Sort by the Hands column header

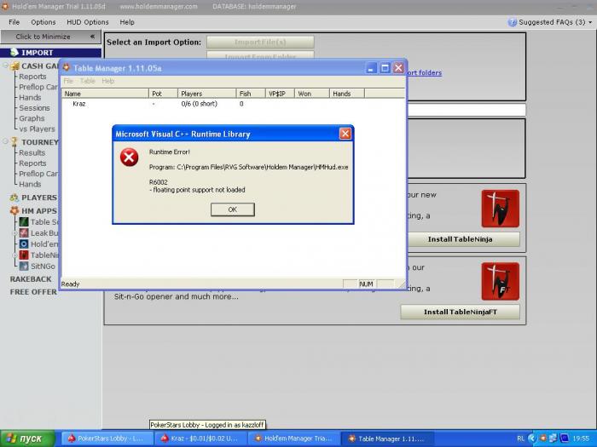(x=347, y=94)
